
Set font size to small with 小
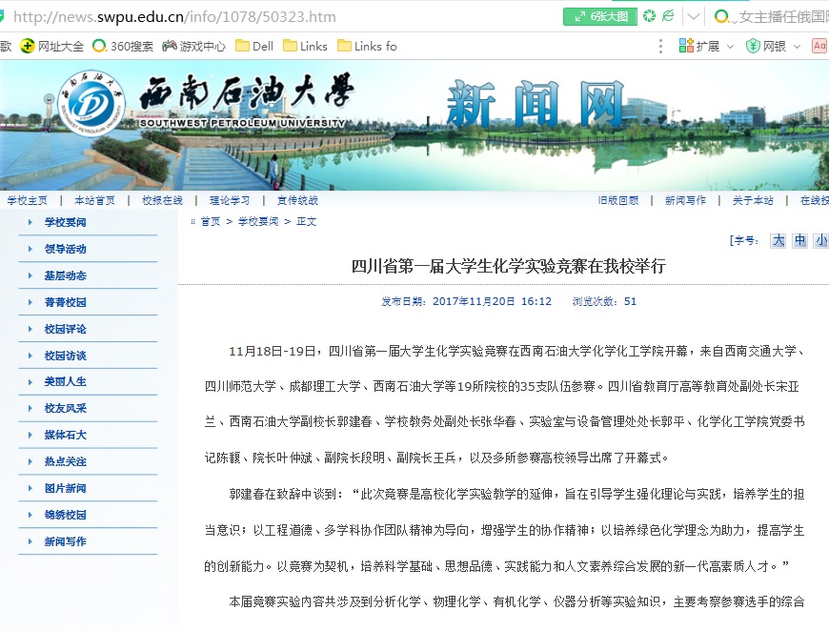[x=820, y=241]
